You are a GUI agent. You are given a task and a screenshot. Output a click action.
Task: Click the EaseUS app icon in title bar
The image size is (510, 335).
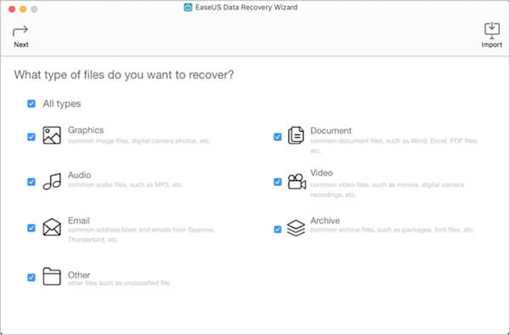[x=188, y=7]
